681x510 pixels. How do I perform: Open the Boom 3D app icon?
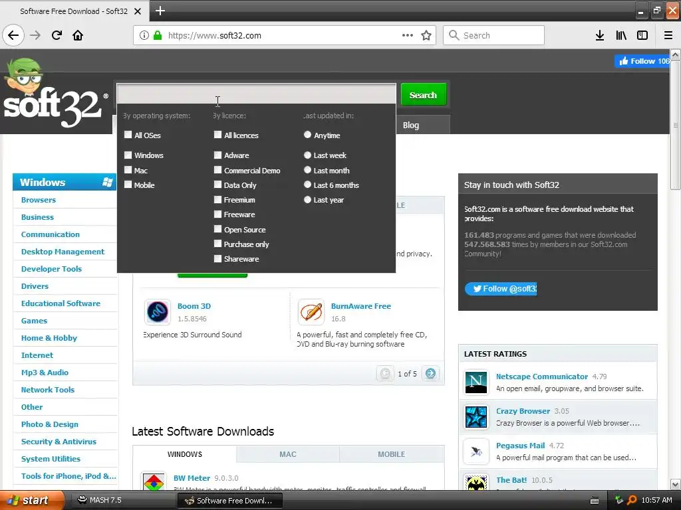(x=157, y=312)
